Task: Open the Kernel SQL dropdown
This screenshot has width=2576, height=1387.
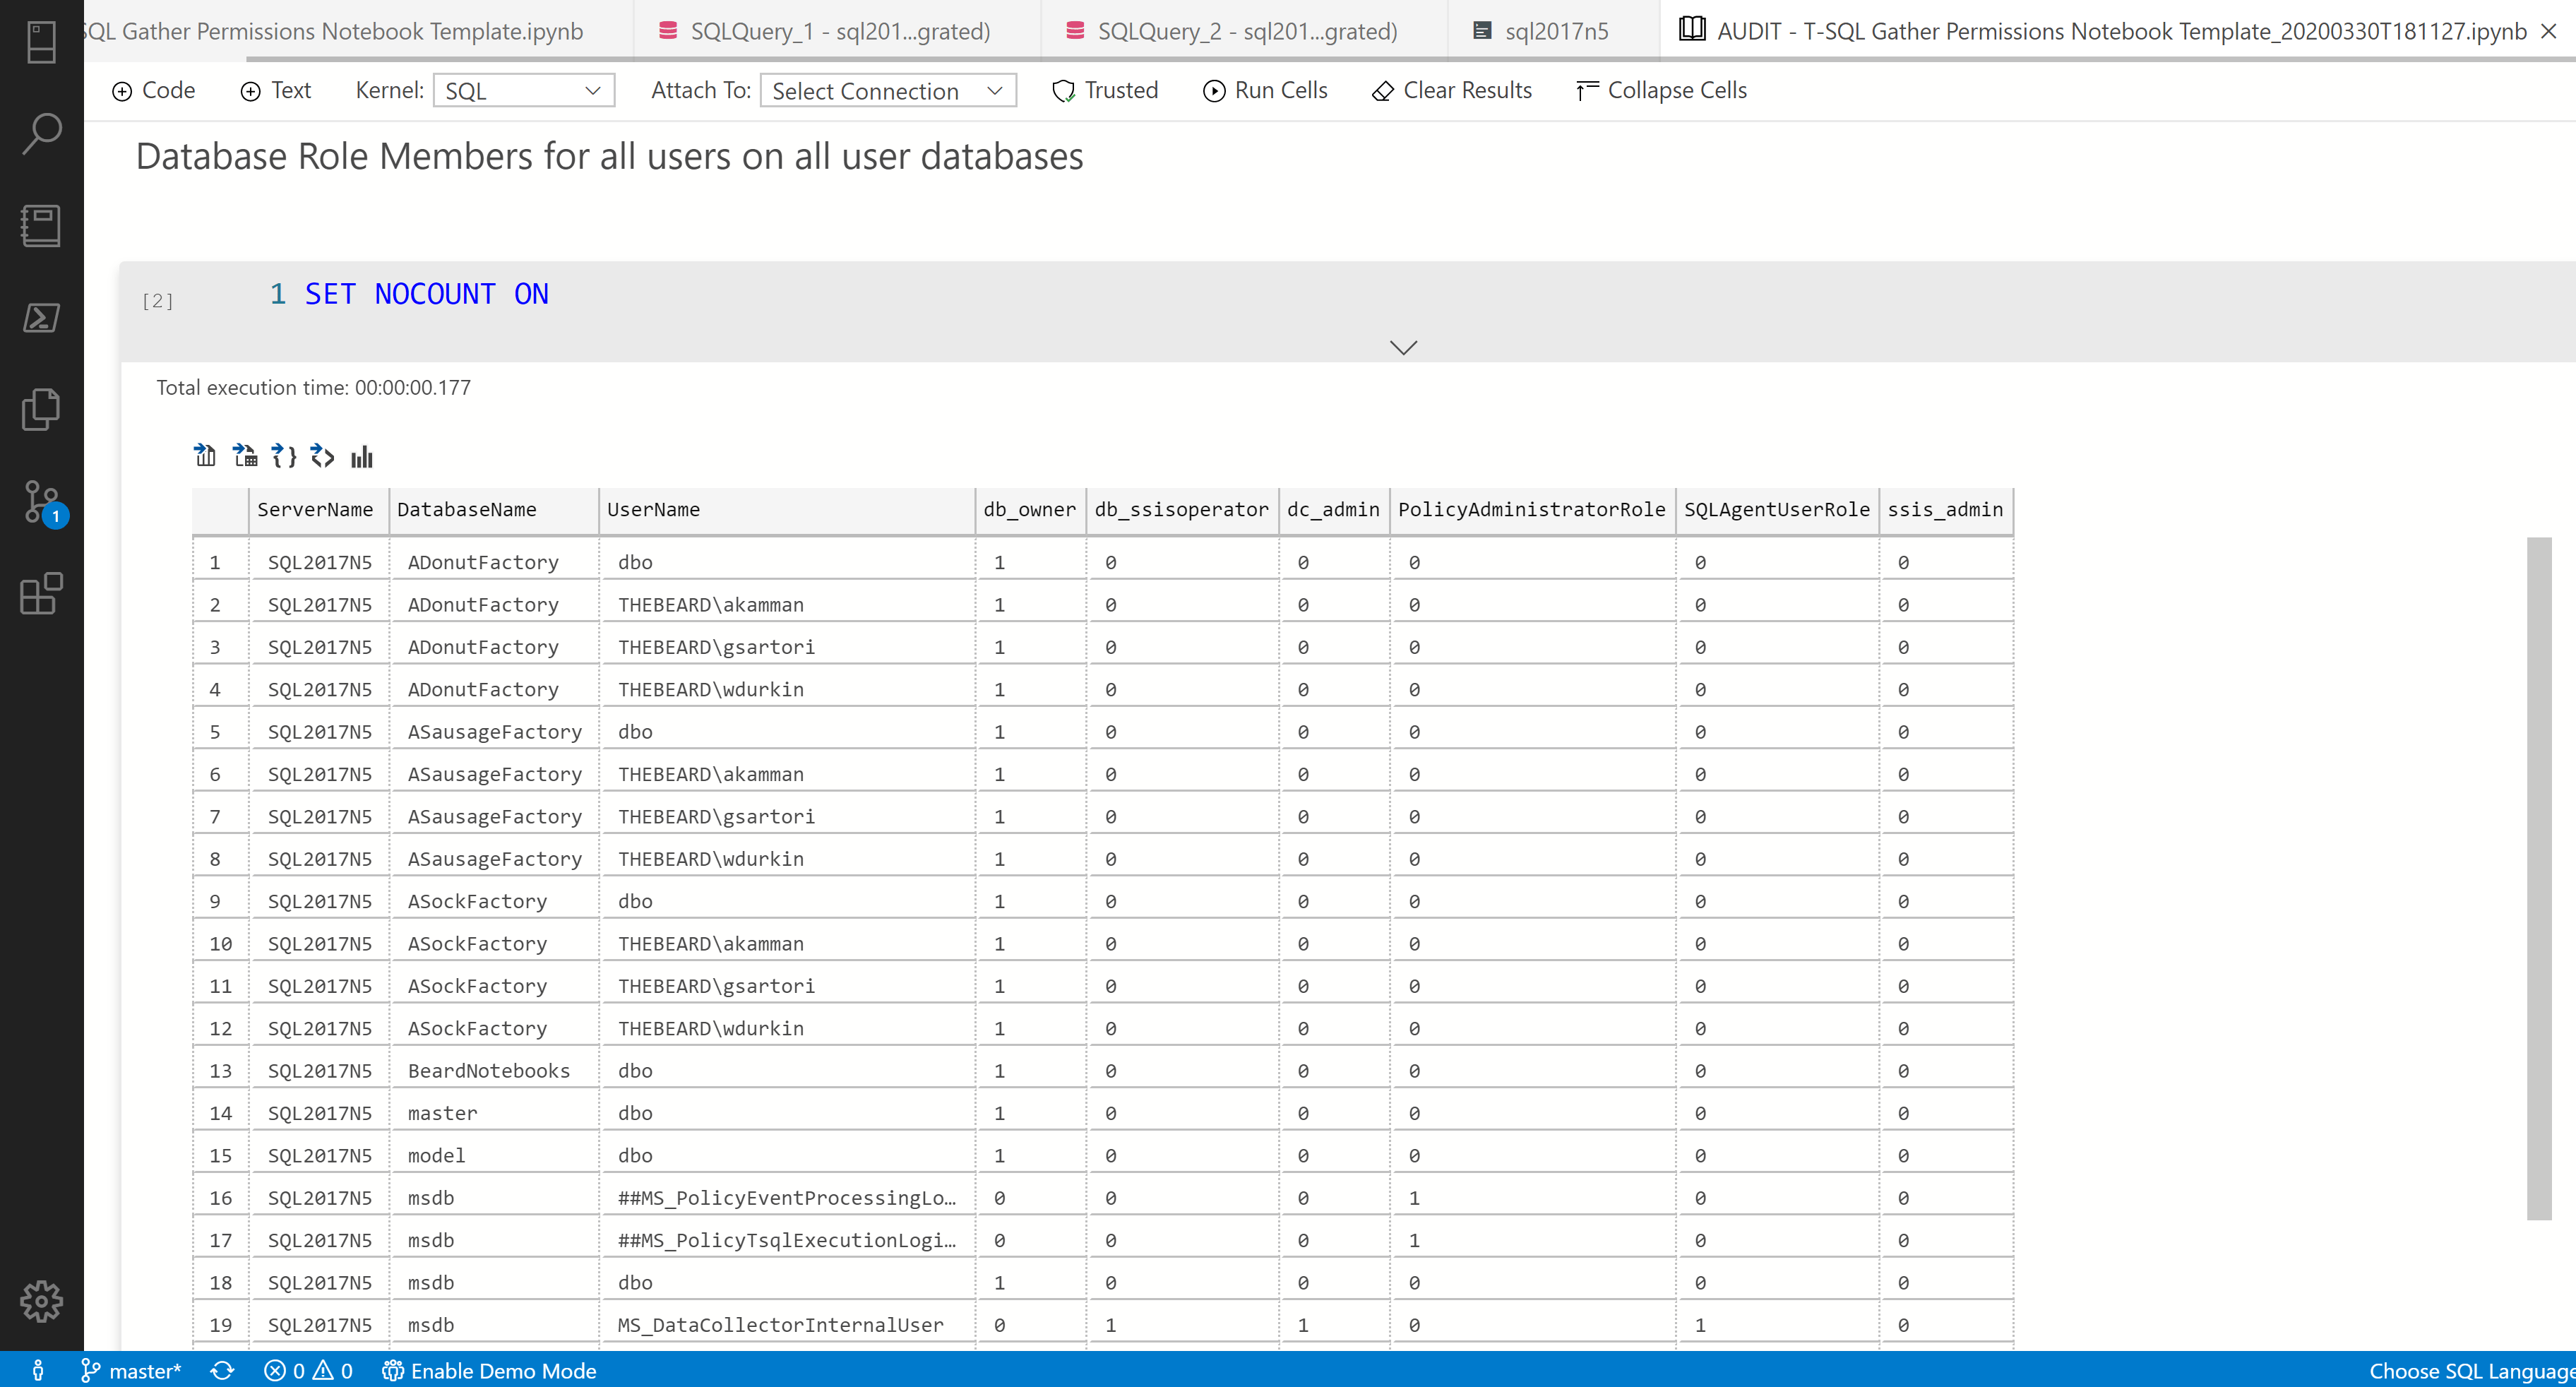Action: pos(523,91)
